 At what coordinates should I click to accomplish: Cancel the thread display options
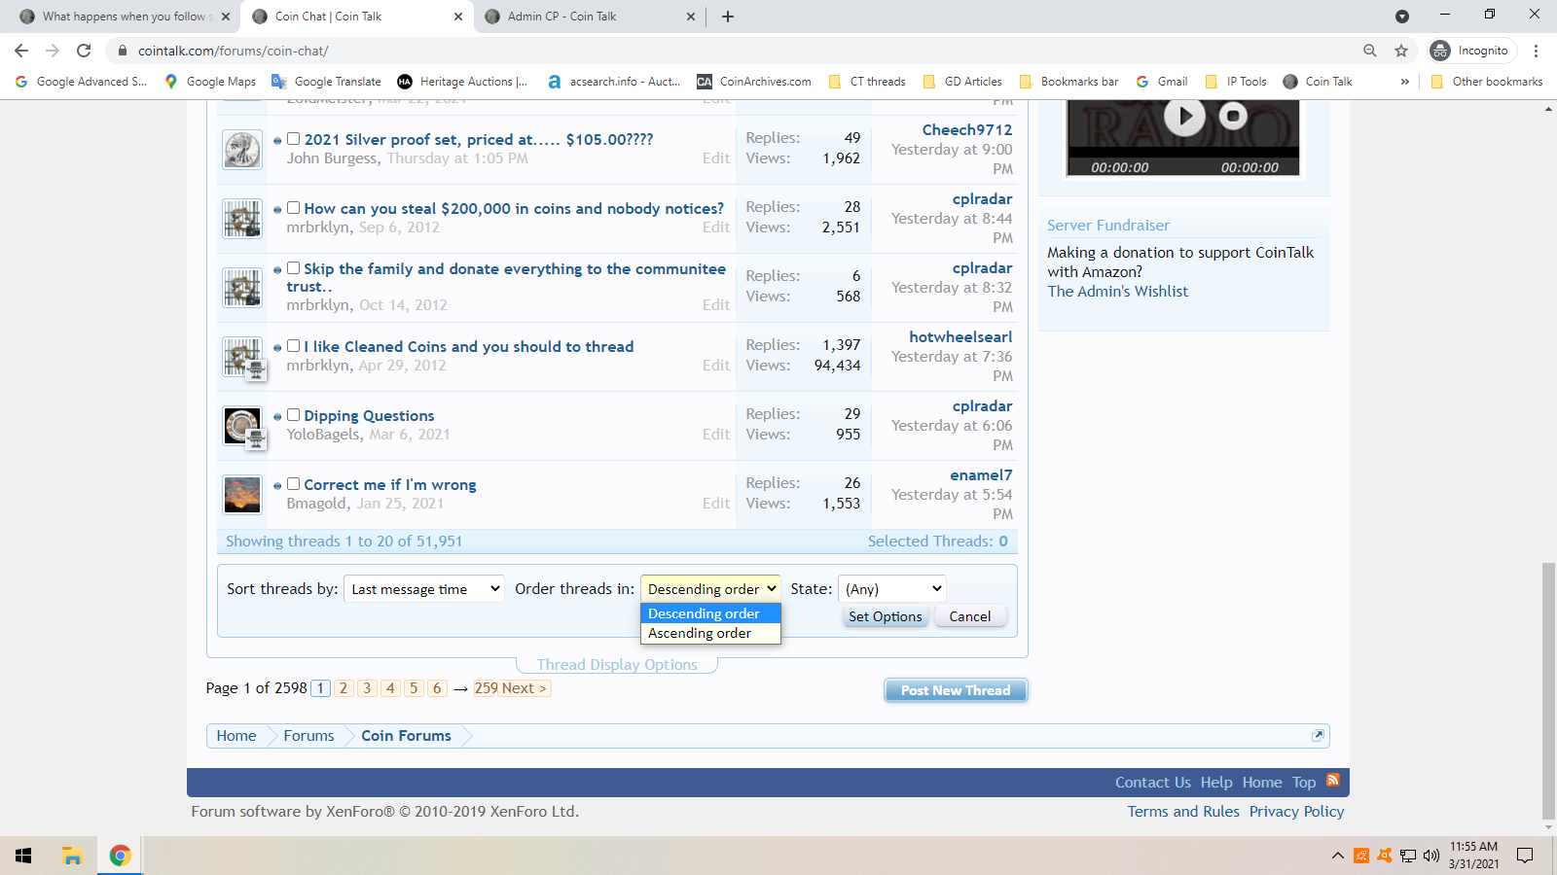[970, 616]
